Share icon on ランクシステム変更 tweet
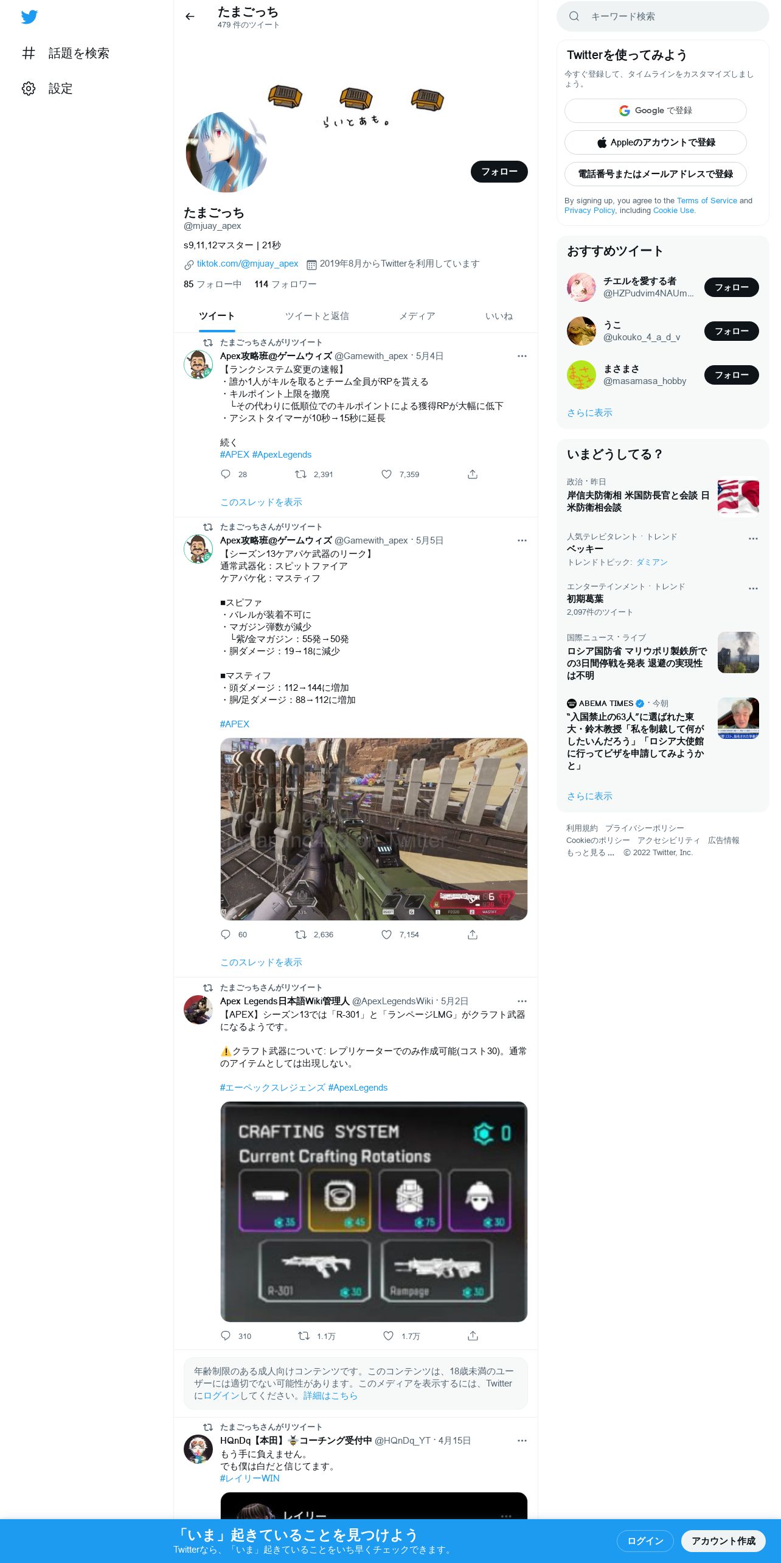Screen dimensions: 781x1563 473,474
